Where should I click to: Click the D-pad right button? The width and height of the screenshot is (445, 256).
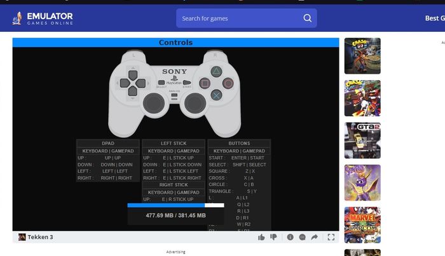(x=140, y=83)
